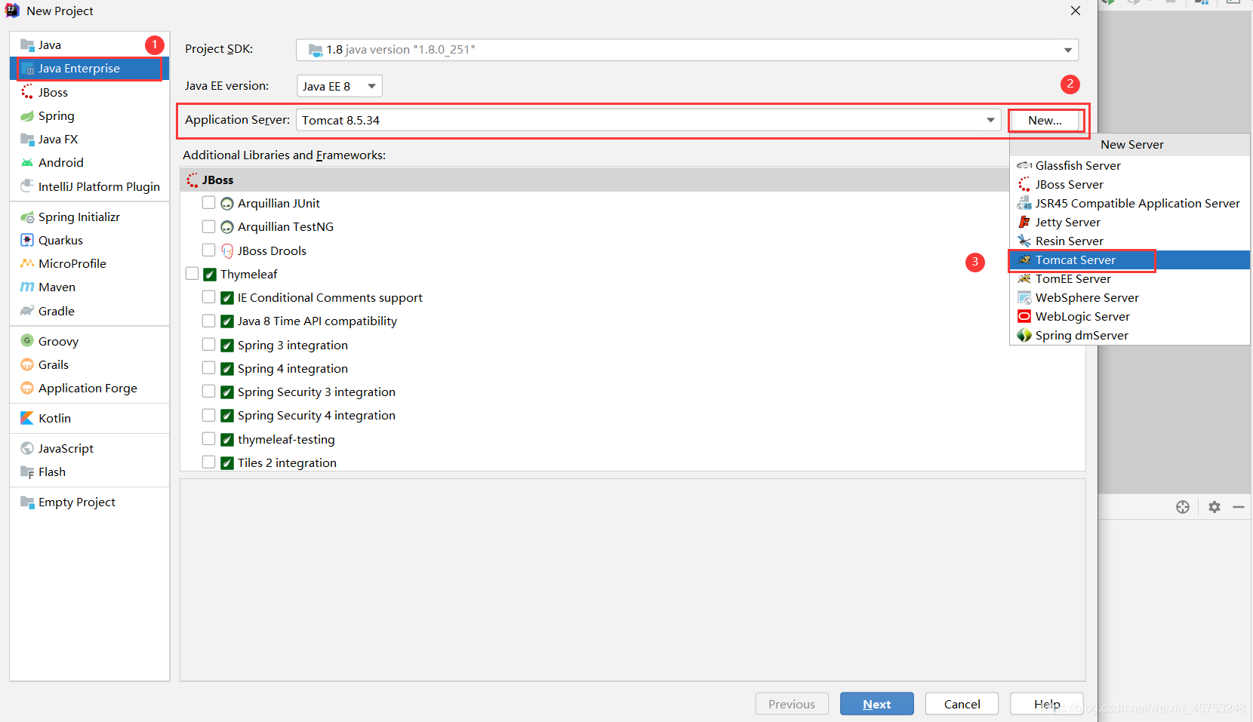The height and width of the screenshot is (722, 1253).
Task: Choose Tomcat Server from New Server menu
Action: [x=1129, y=260]
